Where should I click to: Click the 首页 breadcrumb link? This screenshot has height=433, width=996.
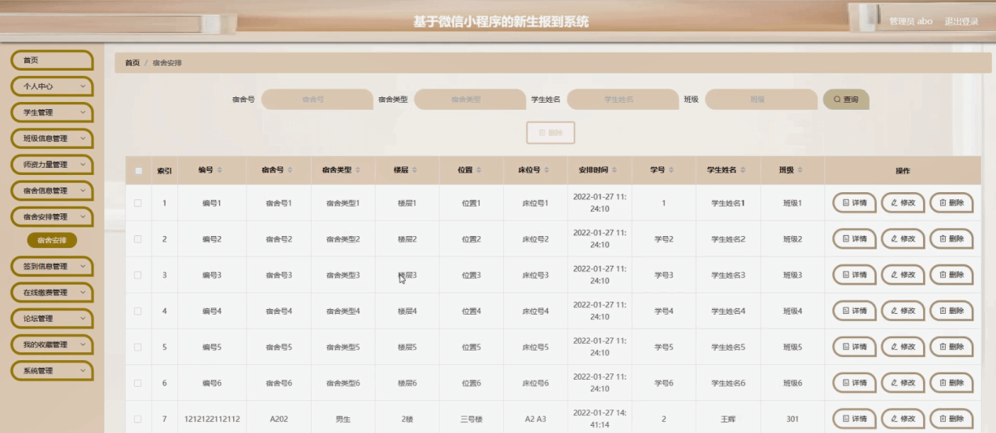point(133,63)
